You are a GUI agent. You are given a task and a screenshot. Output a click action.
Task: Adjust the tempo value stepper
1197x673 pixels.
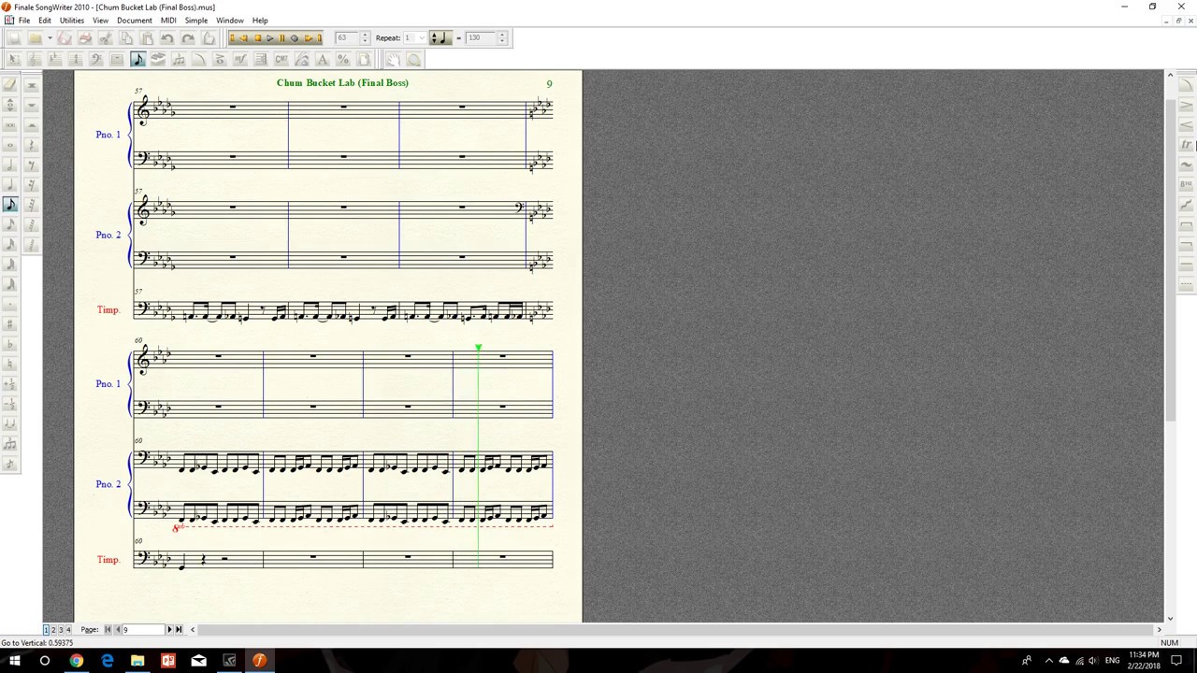[502, 38]
